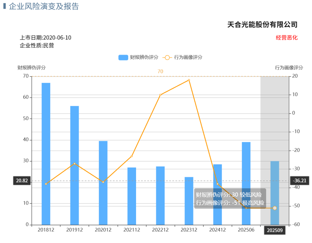
Task: Click the blue 财报辨伪评分 legend swatch
Action: 123,57
